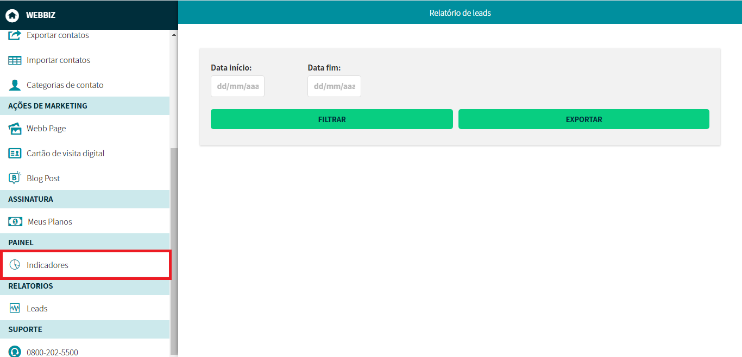Click the sidebar scroll up arrow
Screen dimensions: 742x357
click(174, 35)
